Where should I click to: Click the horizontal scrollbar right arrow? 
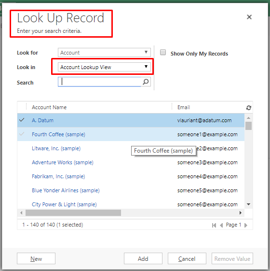coord(241,213)
